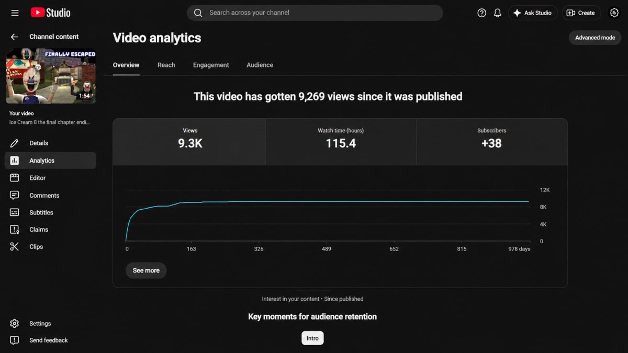Click the 978 days axis label
Image resolution: width=628 pixels, height=353 pixels.
(x=519, y=249)
